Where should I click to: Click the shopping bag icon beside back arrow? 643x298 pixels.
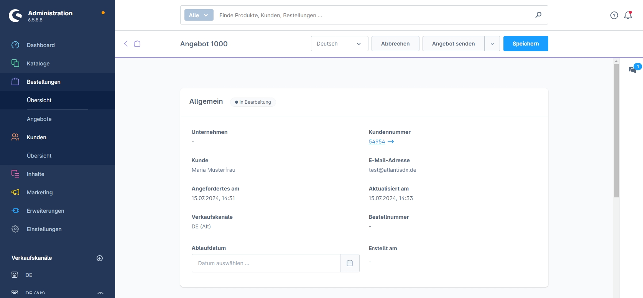click(x=137, y=44)
